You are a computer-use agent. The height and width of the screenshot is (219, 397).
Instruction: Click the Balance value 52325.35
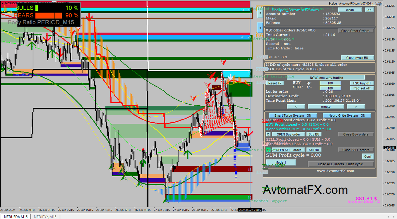pos(333,23)
